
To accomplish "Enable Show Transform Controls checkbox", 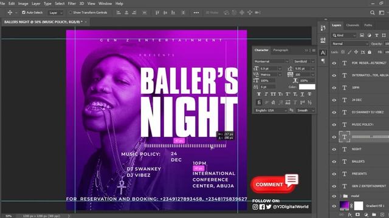I will pyautogui.click(x=71, y=12).
